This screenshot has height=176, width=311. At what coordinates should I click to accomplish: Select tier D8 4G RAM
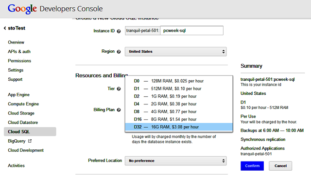tap(179, 112)
